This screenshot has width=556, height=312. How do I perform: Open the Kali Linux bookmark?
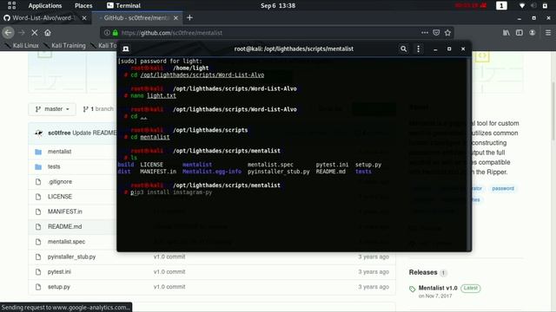22,45
